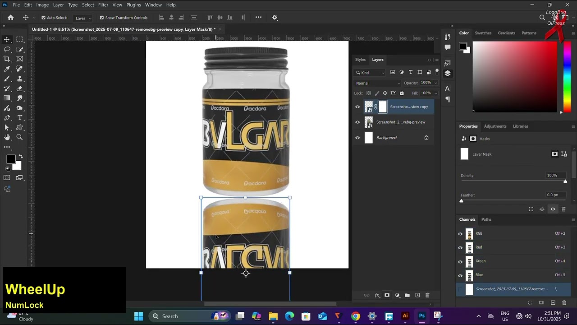The image size is (577, 325).
Task: Open the Layers panel menu
Action: tap(437, 60)
